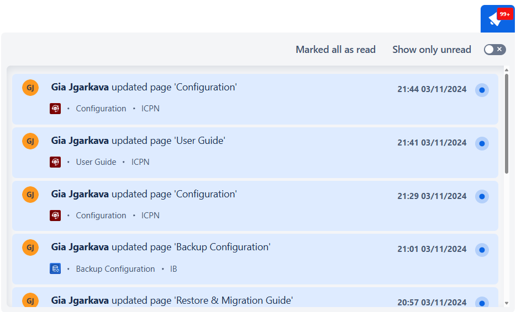The width and height of the screenshot is (516, 312).
Task: Click ICPN space icon in 21:29 notification
Action: pyautogui.click(x=55, y=216)
